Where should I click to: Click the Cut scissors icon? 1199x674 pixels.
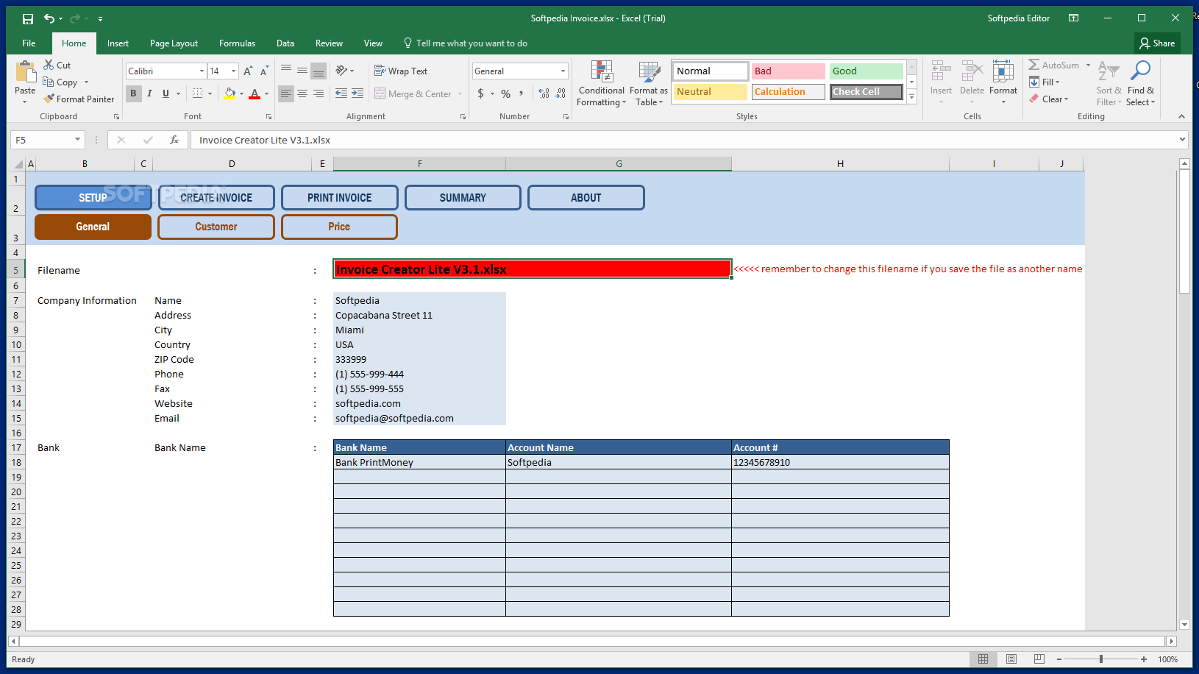point(49,65)
